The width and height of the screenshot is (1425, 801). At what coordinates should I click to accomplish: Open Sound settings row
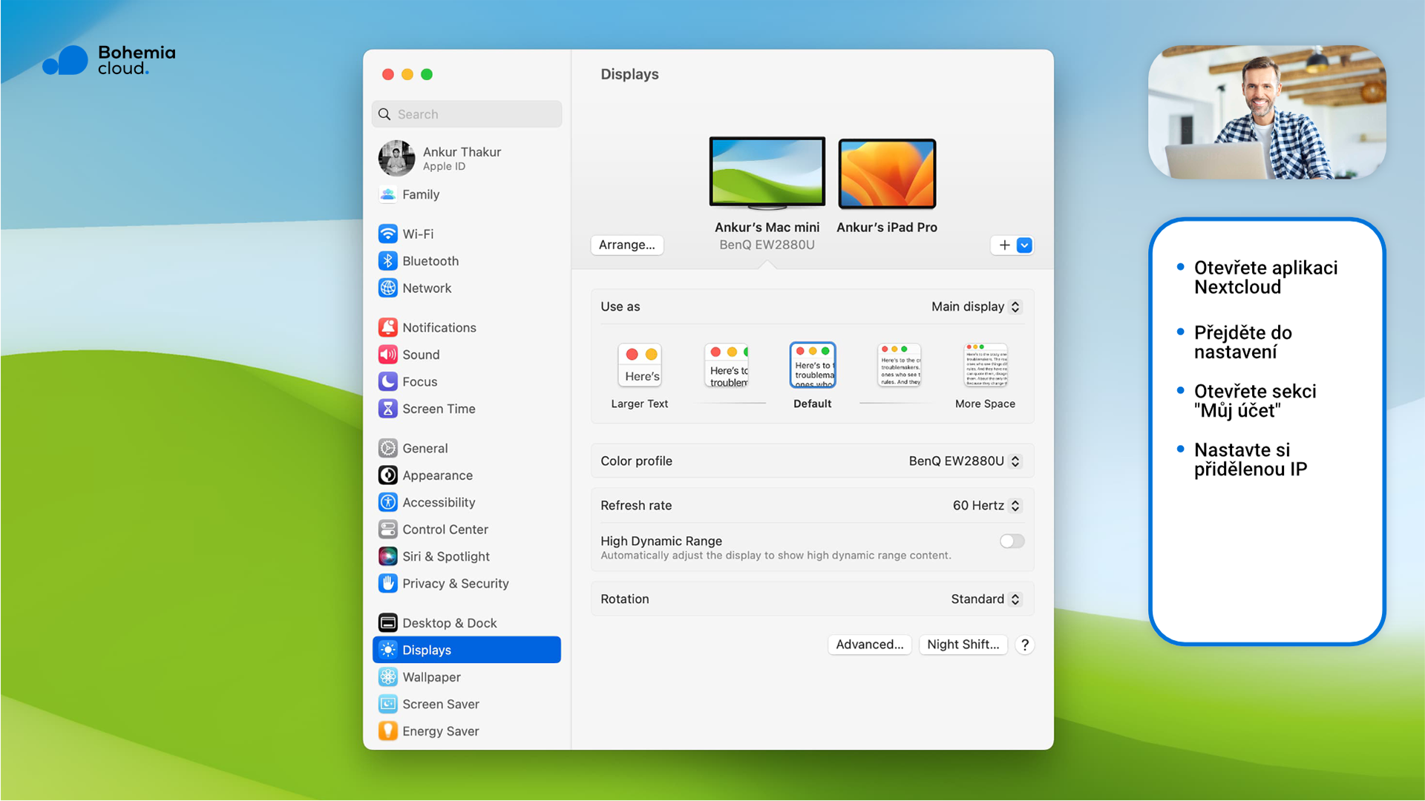(x=467, y=355)
